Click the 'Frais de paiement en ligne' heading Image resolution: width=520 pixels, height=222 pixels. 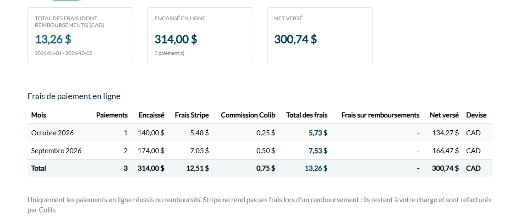click(x=74, y=96)
